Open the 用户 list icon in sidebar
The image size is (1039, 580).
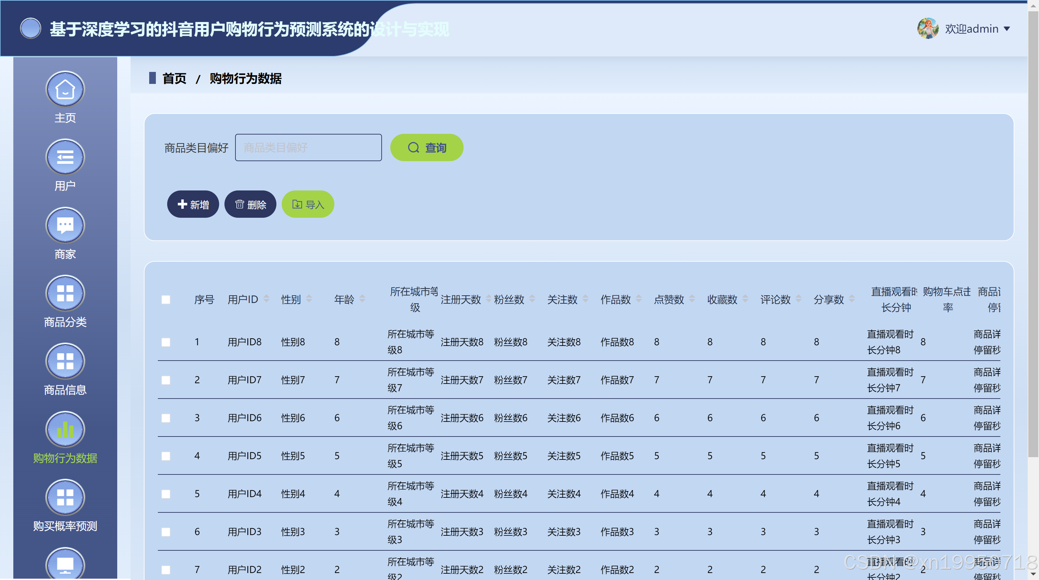tap(65, 157)
